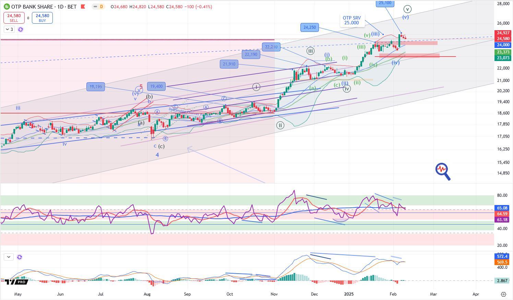Click the refresh icon in MACD pane
This screenshot has width=513, height=300.
click(20, 257)
